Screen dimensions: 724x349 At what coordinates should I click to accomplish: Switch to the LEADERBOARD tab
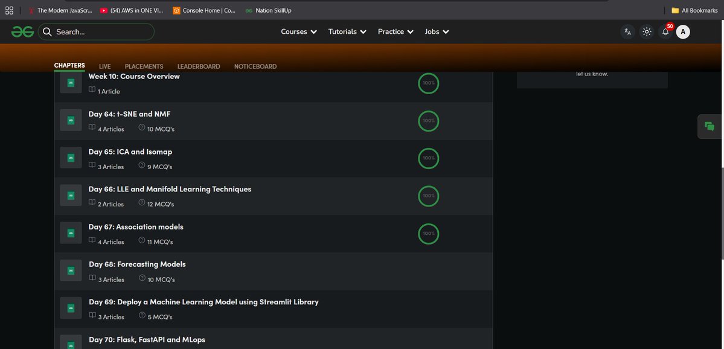point(199,66)
